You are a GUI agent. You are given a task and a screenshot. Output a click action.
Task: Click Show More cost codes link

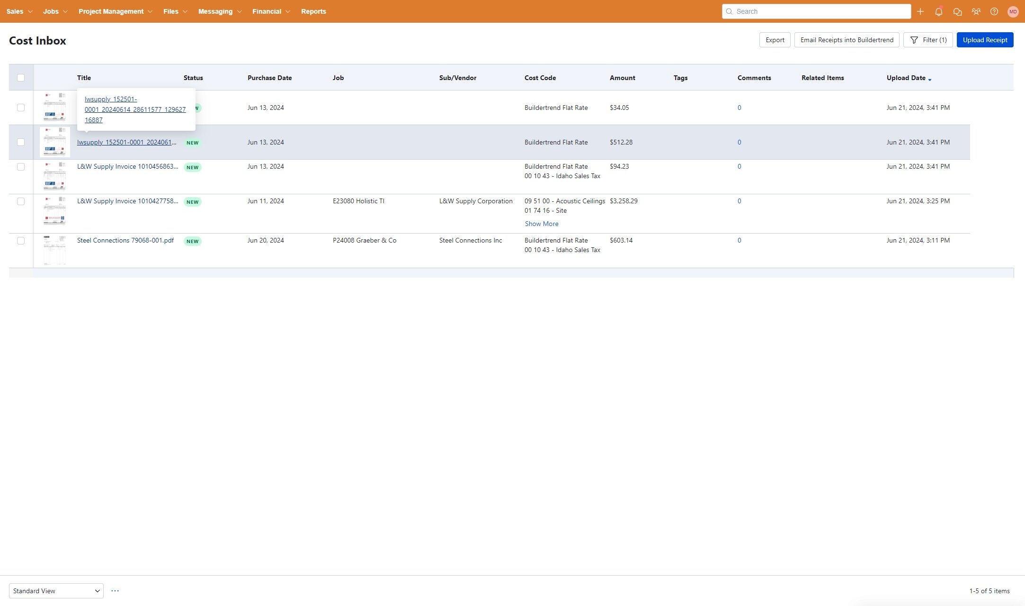coord(541,224)
